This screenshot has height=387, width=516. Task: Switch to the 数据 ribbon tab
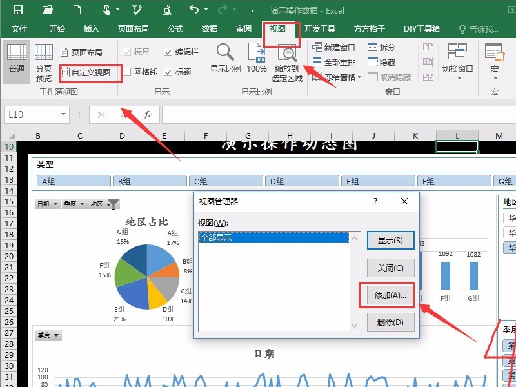(210, 29)
